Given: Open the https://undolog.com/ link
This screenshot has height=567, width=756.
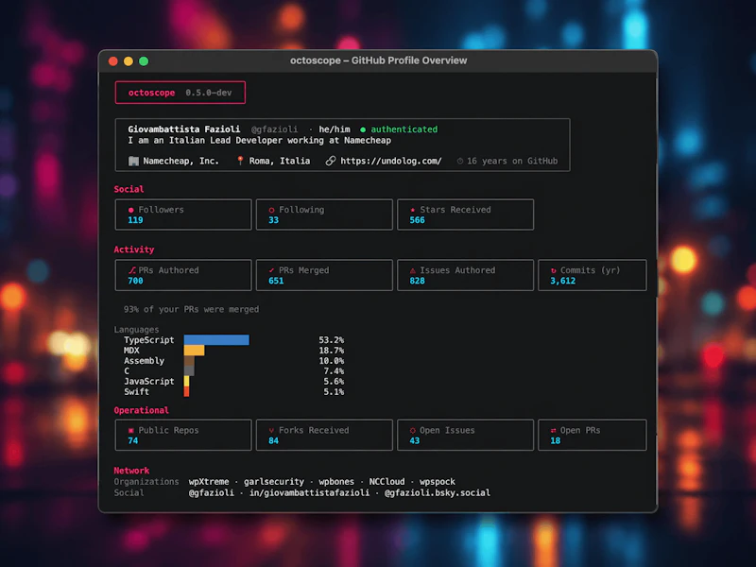Looking at the screenshot, I should point(391,161).
